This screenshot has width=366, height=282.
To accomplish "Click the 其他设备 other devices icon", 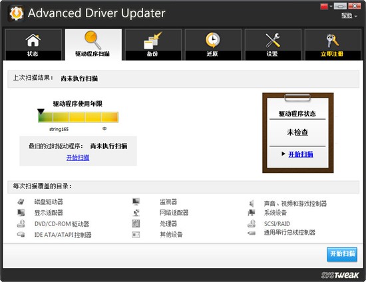I will click(x=136, y=234).
